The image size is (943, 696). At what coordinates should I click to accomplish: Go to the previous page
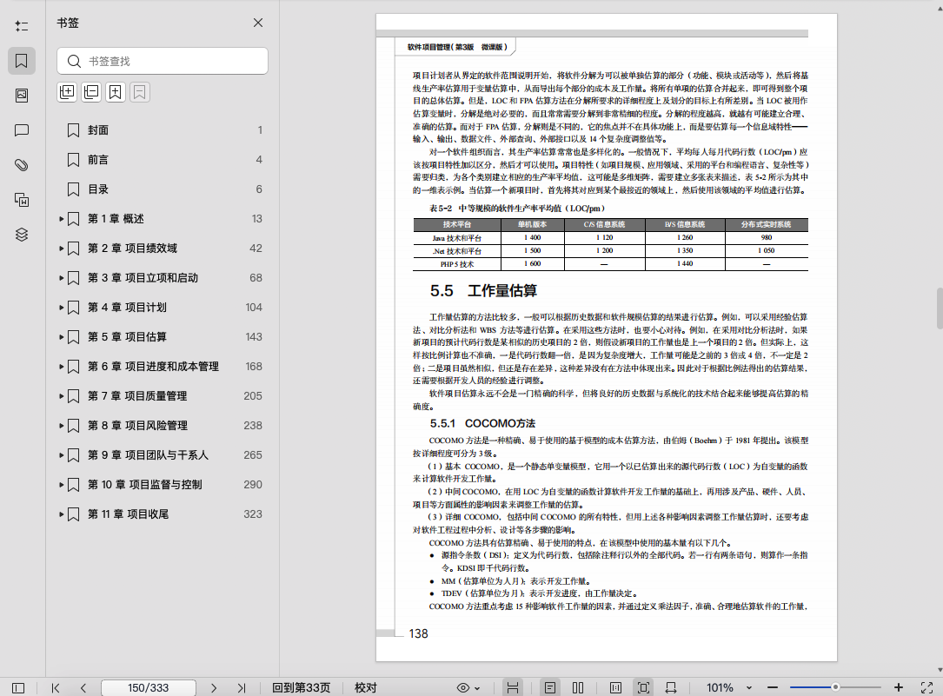tap(83, 687)
